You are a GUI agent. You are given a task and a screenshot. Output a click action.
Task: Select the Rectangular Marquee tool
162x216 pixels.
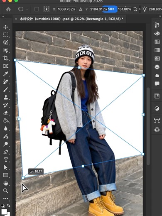pyautogui.click(x=6, y=34)
